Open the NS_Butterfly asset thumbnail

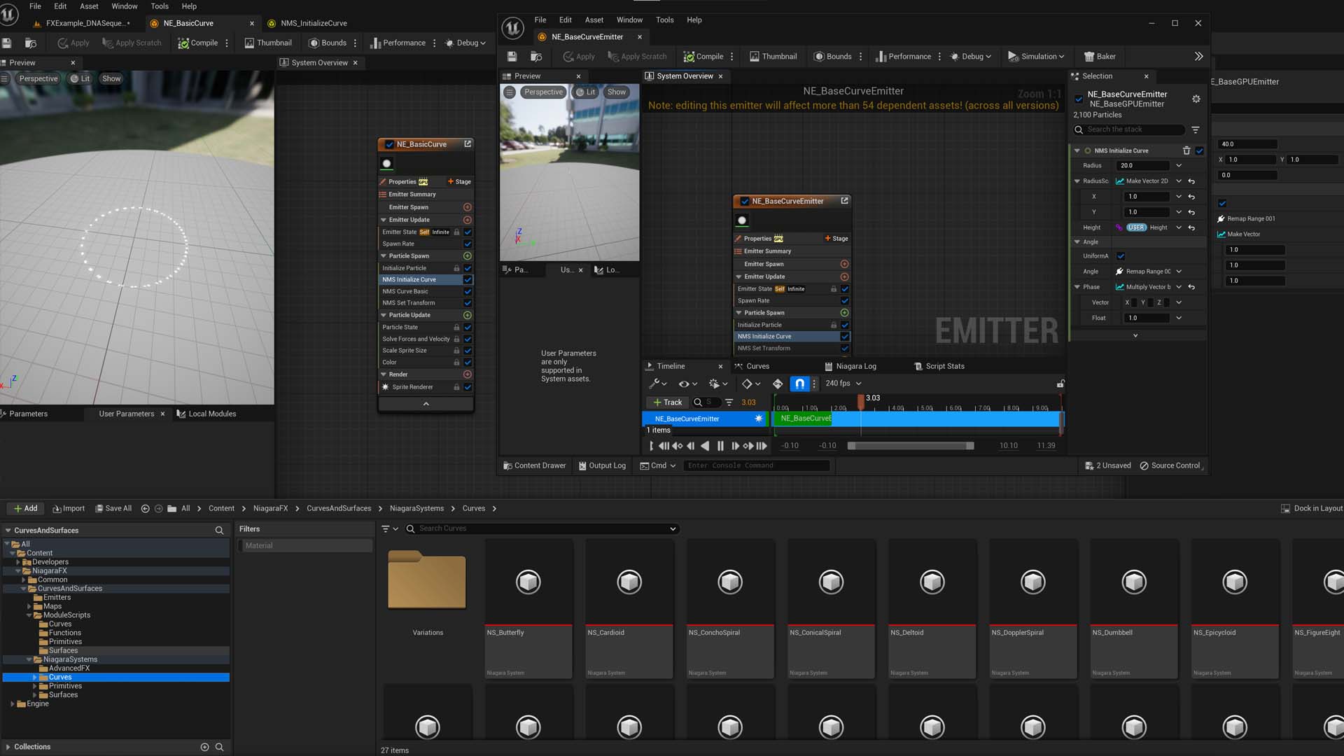click(x=528, y=582)
